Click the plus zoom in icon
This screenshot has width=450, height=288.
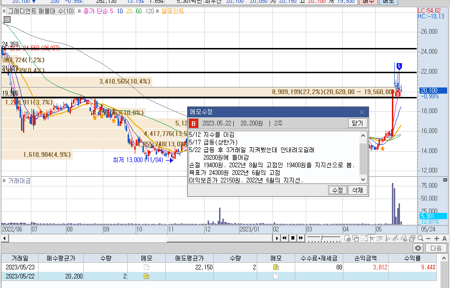click(x=437, y=239)
